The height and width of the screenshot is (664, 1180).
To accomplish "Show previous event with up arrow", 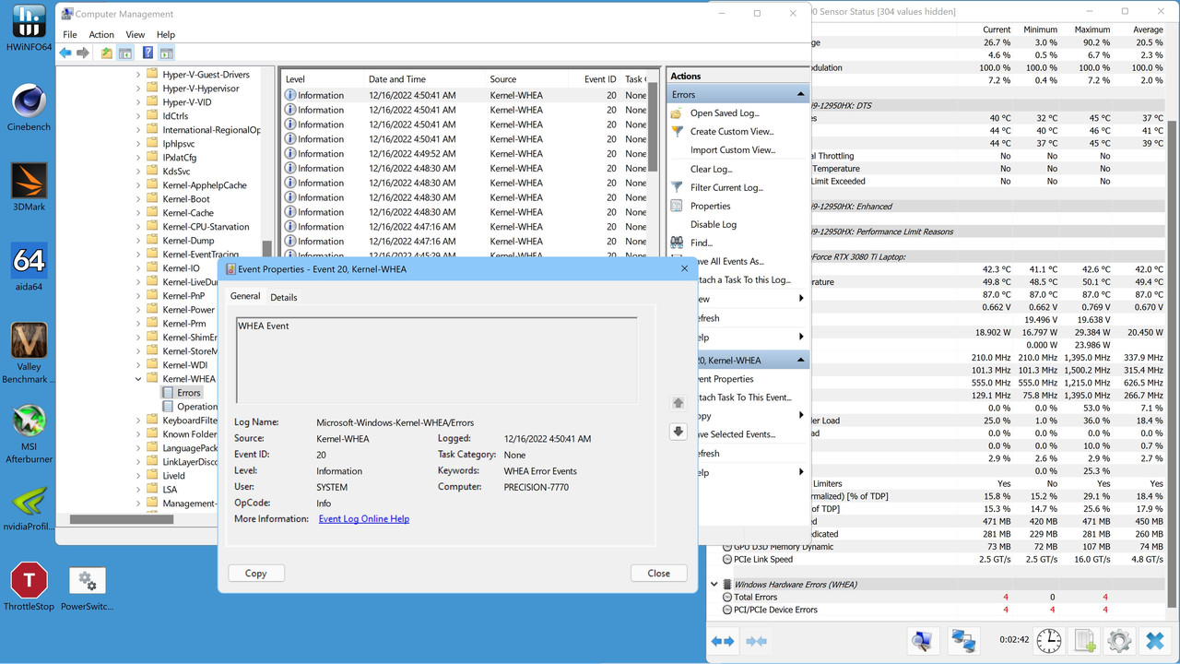I will pos(678,403).
